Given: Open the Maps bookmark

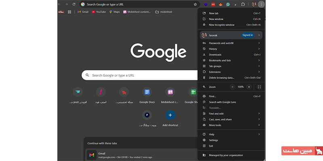Looking at the screenshot, I should point(115,12).
